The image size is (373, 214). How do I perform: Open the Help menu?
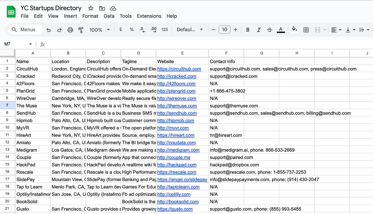tap(172, 16)
